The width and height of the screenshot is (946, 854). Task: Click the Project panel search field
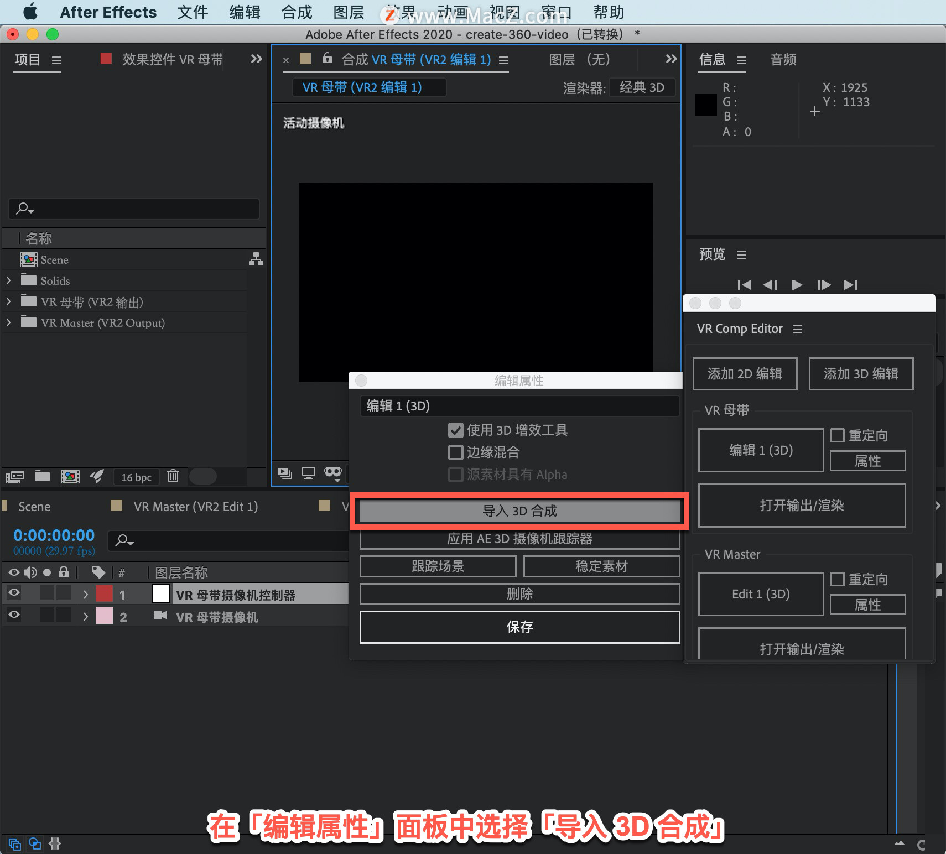tap(134, 209)
